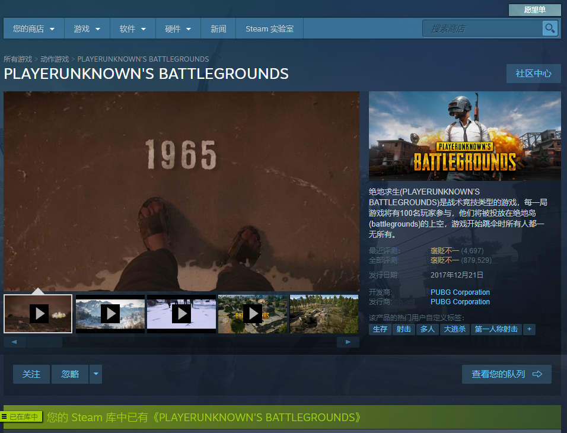Click the 搜索商店 search field
The height and width of the screenshot is (433, 567).
(483, 28)
